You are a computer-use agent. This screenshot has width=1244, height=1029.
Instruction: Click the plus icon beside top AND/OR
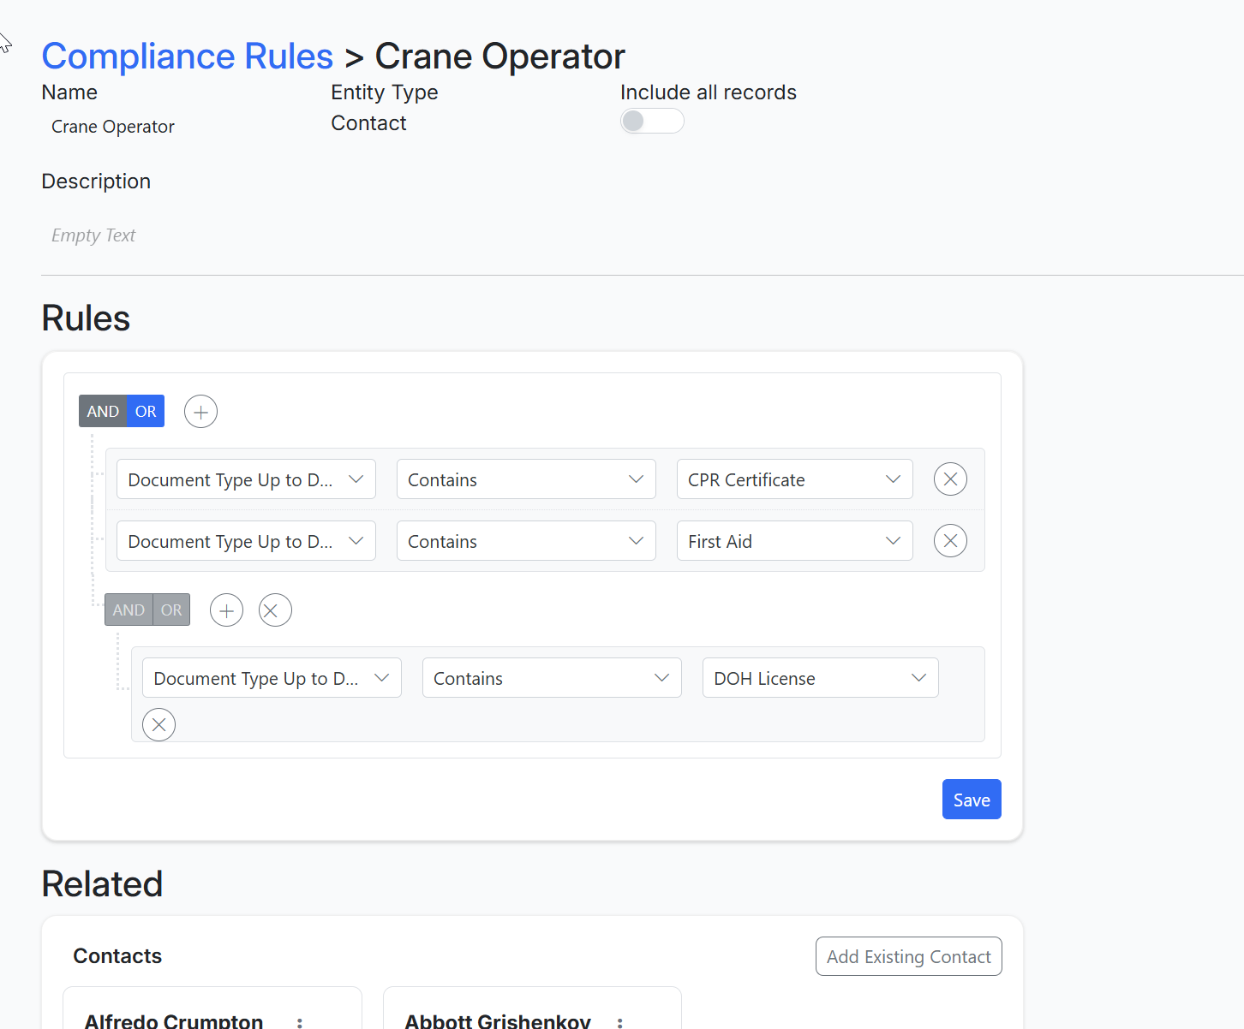tap(200, 412)
